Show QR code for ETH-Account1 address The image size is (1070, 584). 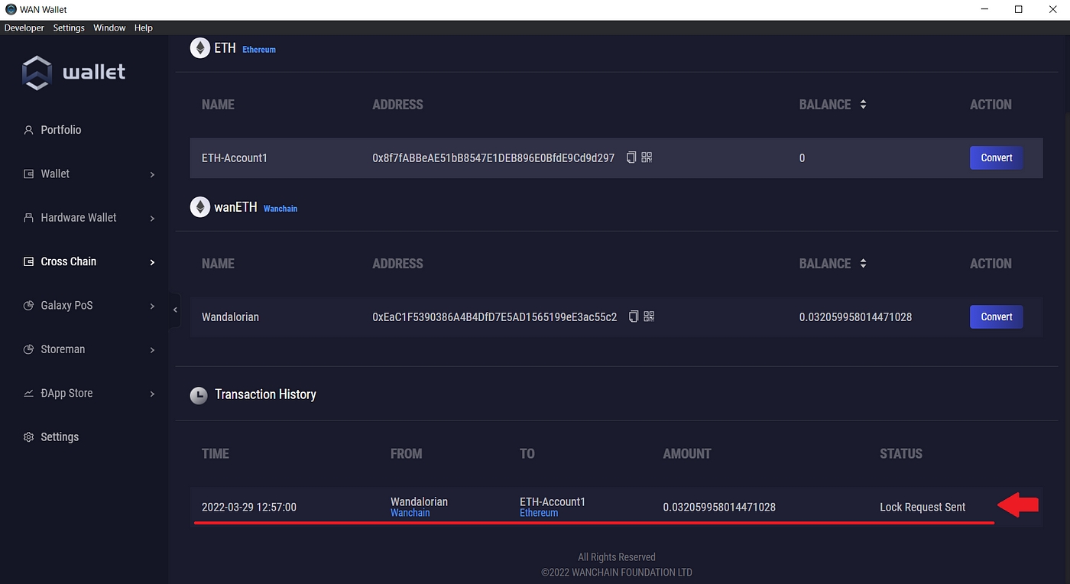pyautogui.click(x=647, y=157)
